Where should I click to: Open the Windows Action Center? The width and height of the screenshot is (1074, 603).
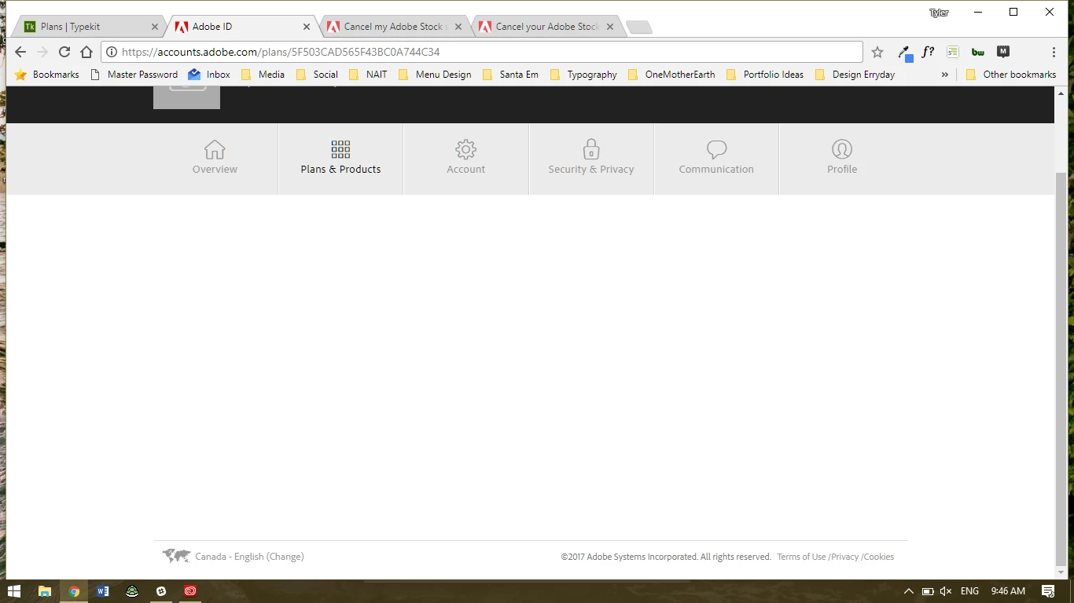[x=1048, y=591]
